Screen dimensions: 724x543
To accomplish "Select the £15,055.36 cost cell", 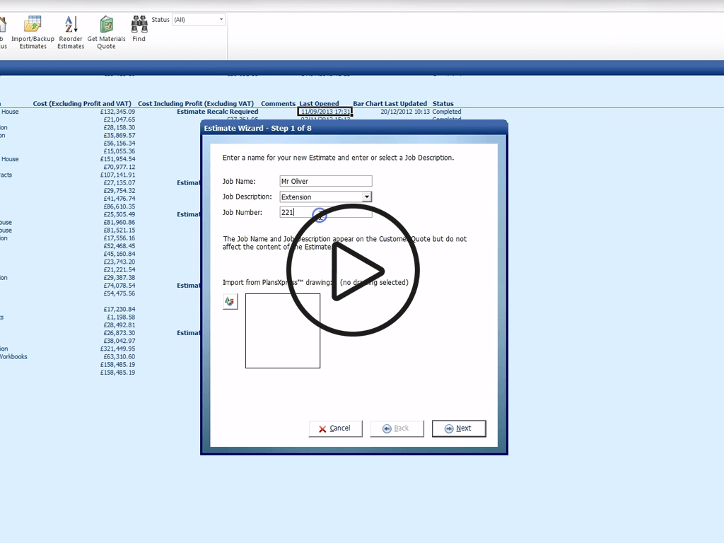I will pyautogui.click(x=119, y=151).
